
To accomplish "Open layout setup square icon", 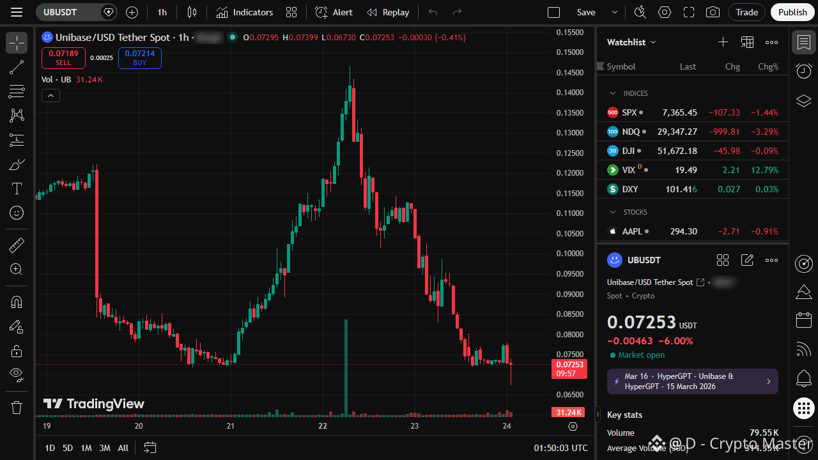I will [x=554, y=12].
